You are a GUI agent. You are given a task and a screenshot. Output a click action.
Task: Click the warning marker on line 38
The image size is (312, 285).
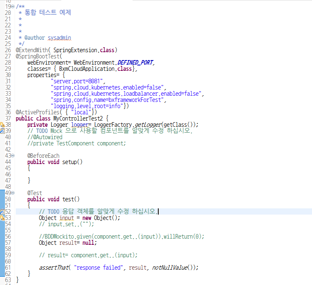2,125
